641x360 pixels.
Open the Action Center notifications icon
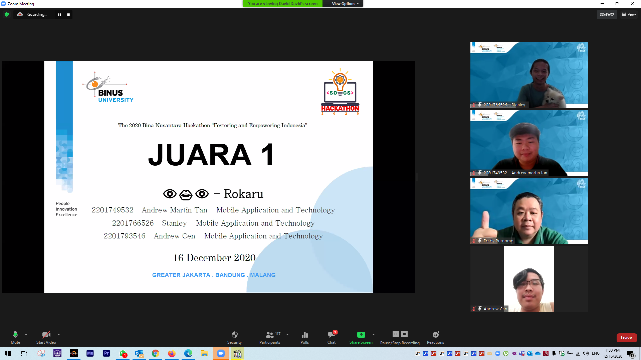point(631,354)
